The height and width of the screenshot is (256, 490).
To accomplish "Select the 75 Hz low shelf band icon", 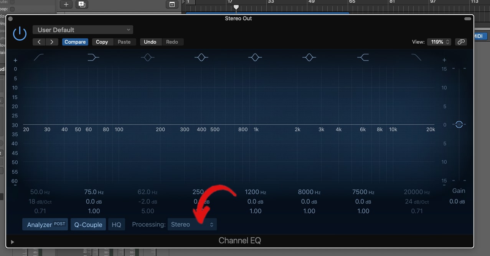I will pyautogui.click(x=93, y=57).
